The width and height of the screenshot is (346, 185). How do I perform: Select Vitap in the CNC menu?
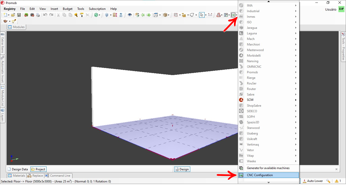click(x=269, y=155)
